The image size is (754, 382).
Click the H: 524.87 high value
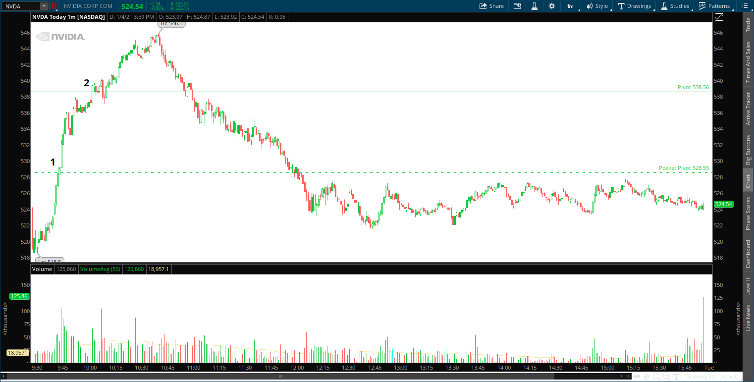tap(198, 17)
